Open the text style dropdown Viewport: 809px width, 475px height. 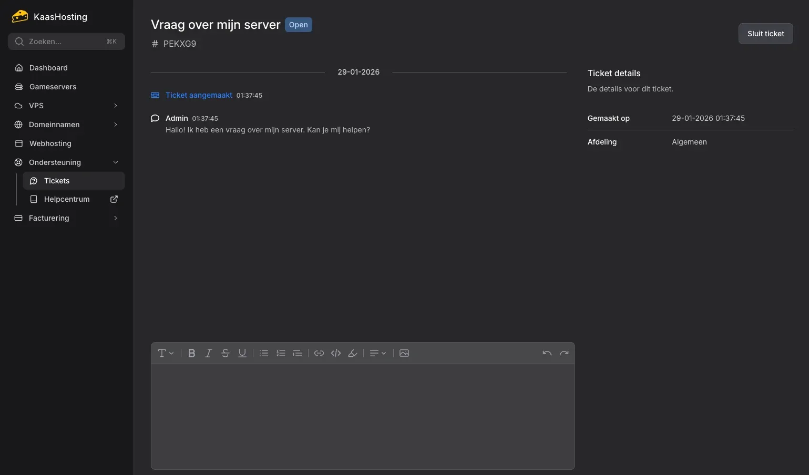166,353
